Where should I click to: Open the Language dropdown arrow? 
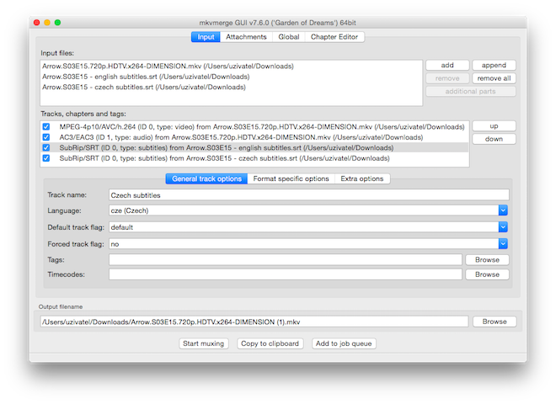pyautogui.click(x=503, y=210)
